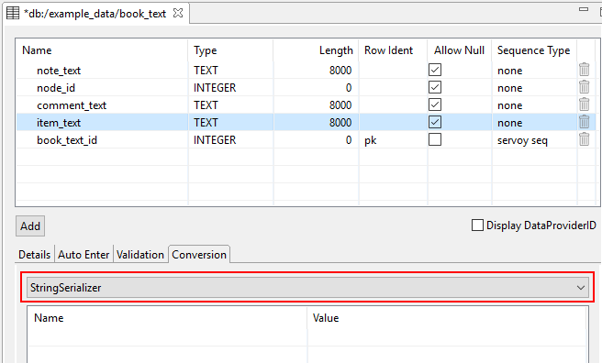
Task: Activate the db:/example_data/book_text editor tab
Action: click(95, 14)
